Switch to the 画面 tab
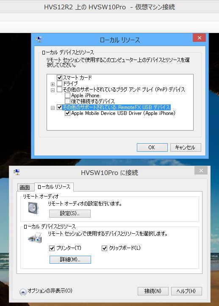Image resolution: width=219 pixels, height=306 pixels. coord(25,187)
